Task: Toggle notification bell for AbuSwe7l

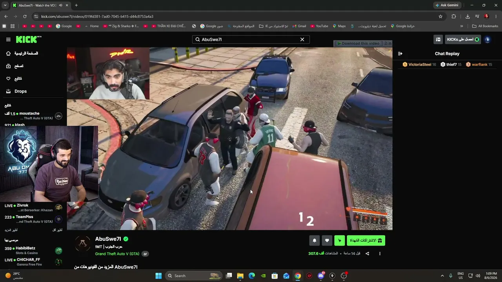Action: tap(314, 240)
